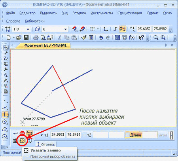The width and height of the screenshot is (178, 161).
Task: Click the Длина length parameter button
Action: pyautogui.click(x=133, y=135)
